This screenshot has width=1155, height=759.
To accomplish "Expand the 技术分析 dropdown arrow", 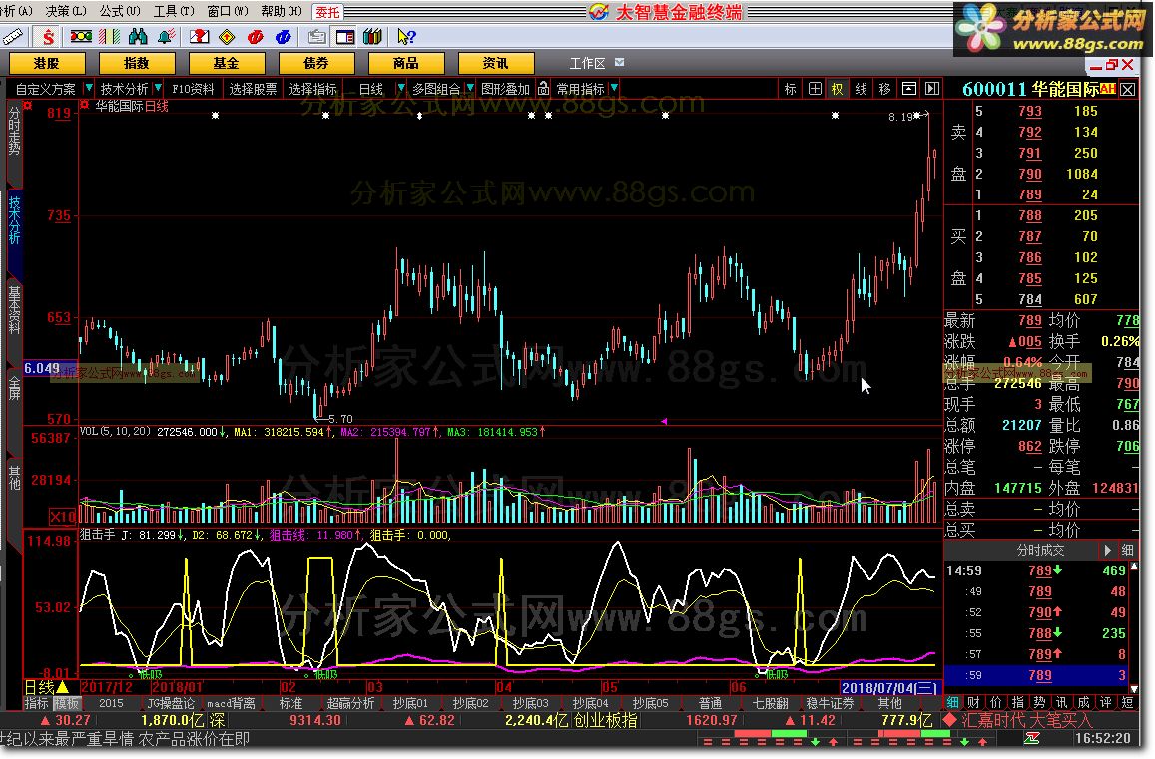I will pyautogui.click(x=158, y=89).
